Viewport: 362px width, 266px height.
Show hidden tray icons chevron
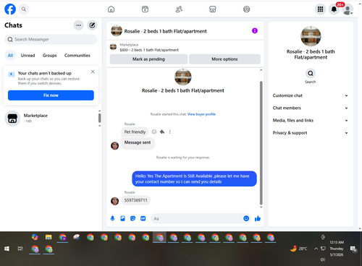point(316,249)
